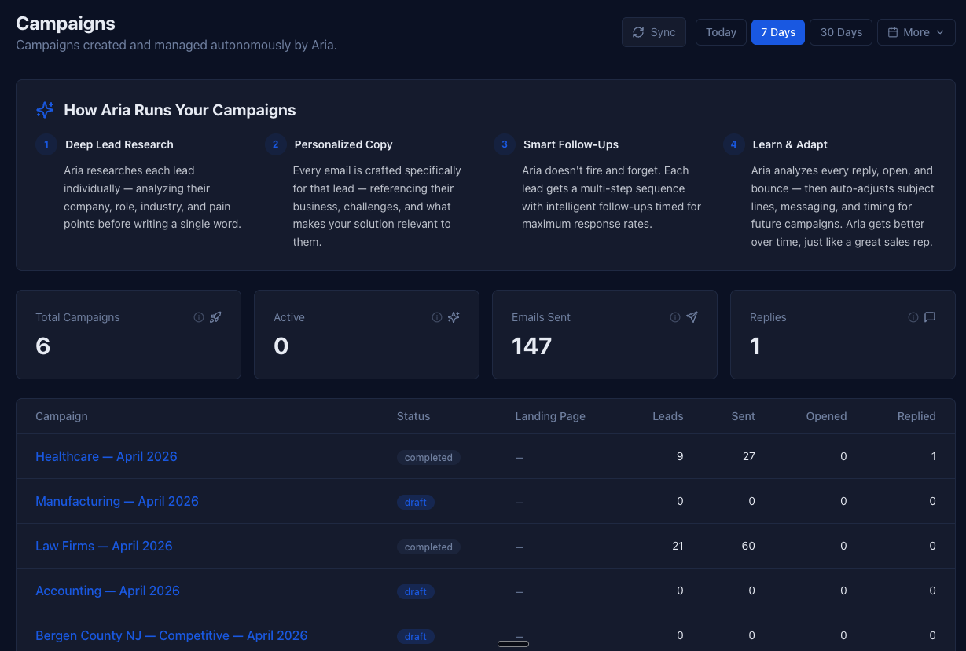Sort campaigns by the Status column
The image size is (966, 651).
tap(413, 416)
